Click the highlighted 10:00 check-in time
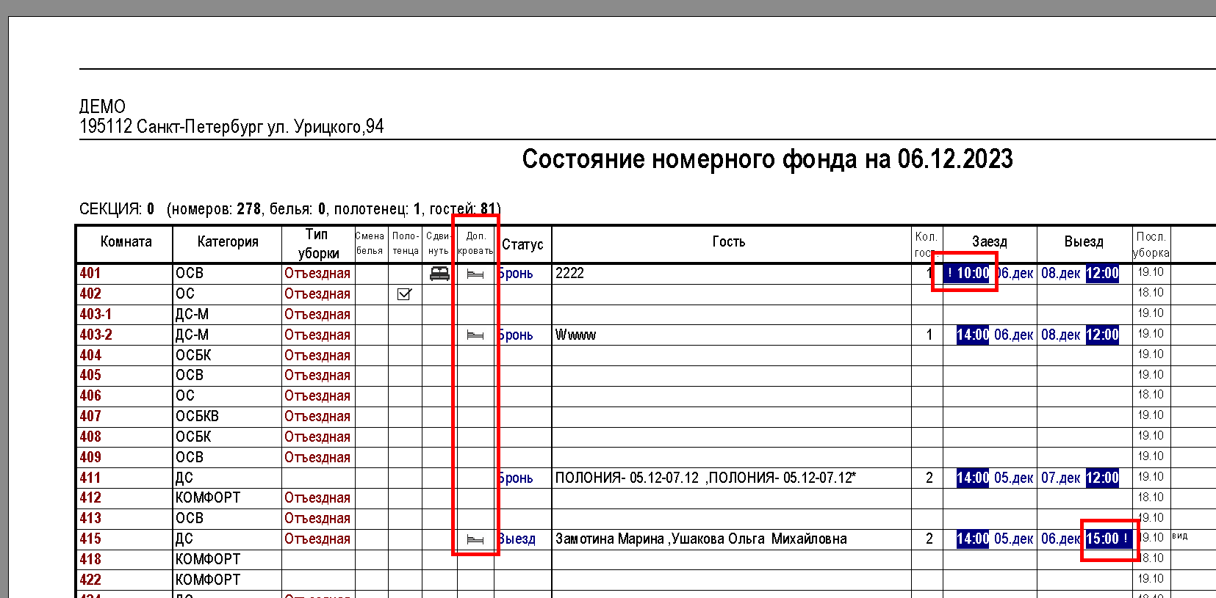This screenshot has width=1216, height=598. pyautogui.click(x=968, y=274)
